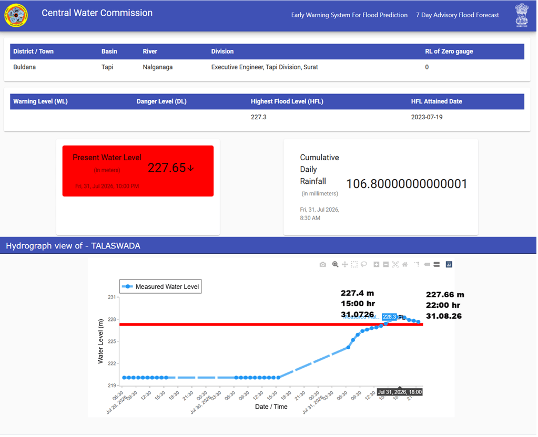Download the plot as PNG via camera icon
The image size is (538, 437).
[x=322, y=265]
